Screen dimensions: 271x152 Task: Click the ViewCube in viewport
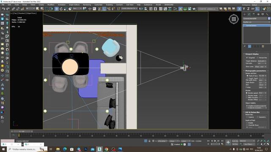(x=234, y=19)
